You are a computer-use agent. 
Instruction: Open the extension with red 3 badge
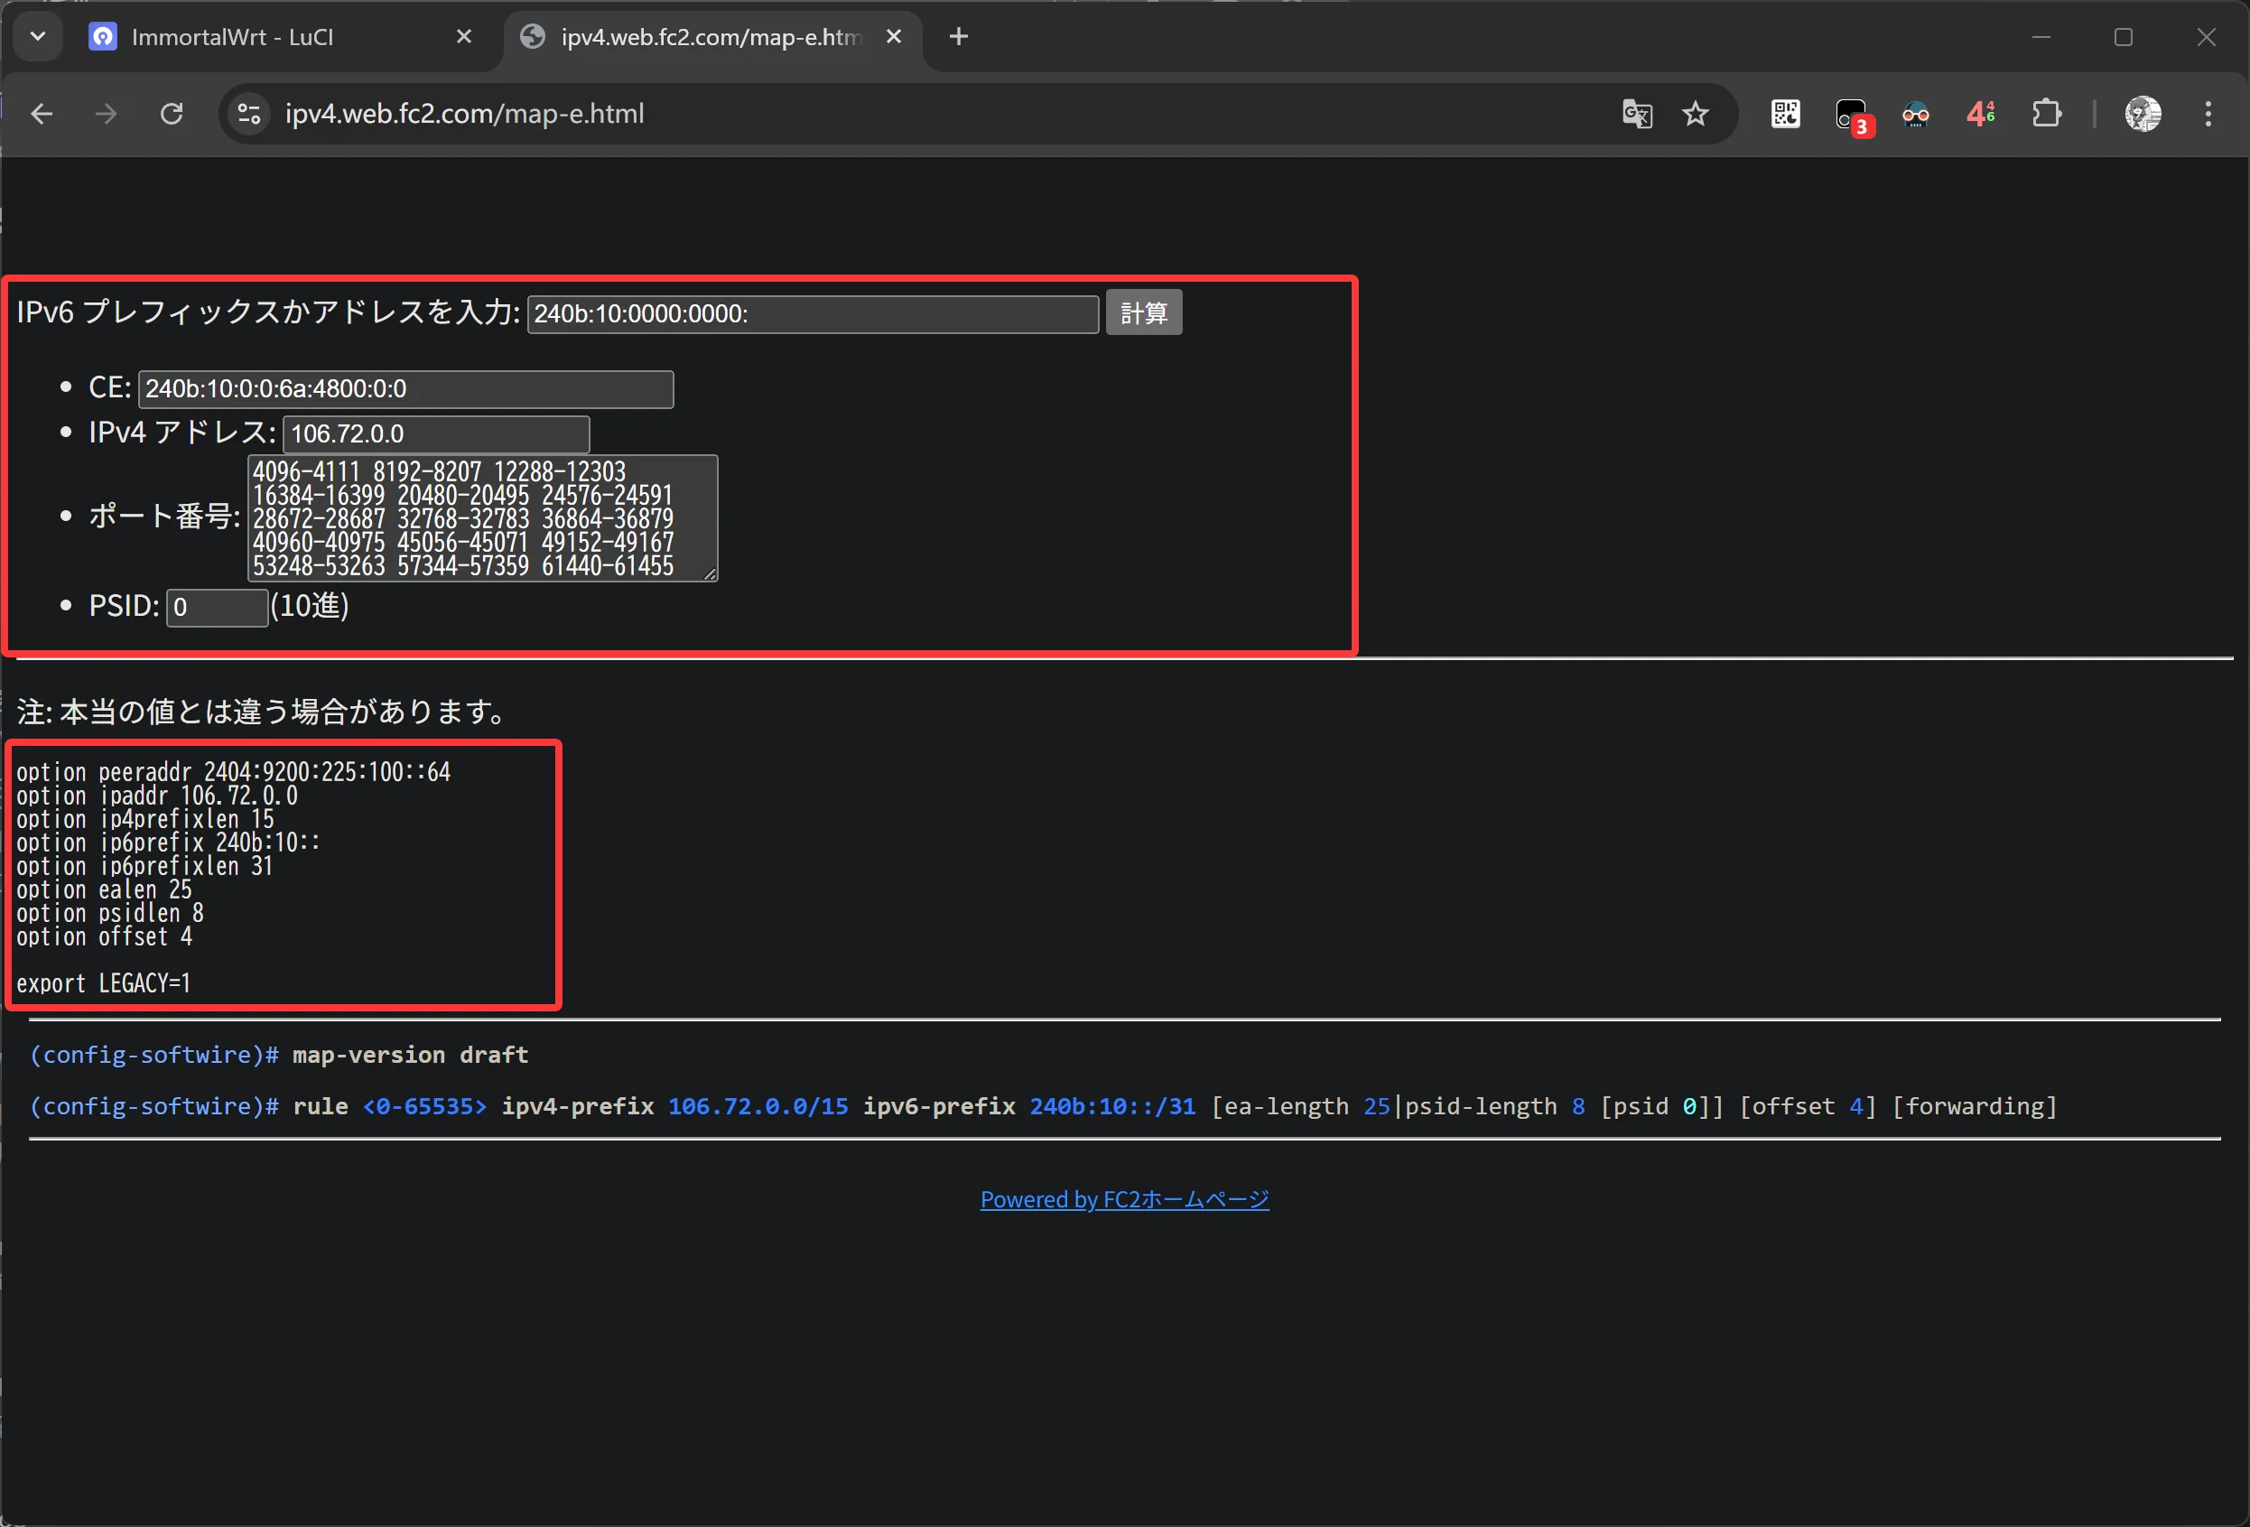click(x=1851, y=116)
